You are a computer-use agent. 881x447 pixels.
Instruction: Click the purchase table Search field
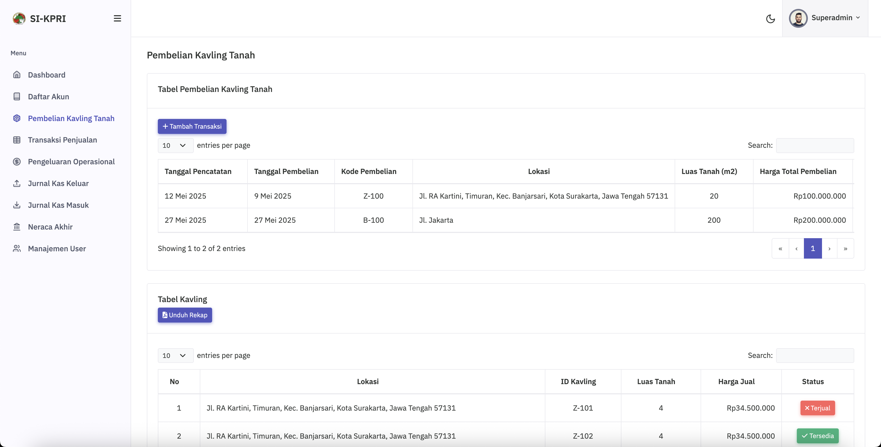pyautogui.click(x=815, y=145)
